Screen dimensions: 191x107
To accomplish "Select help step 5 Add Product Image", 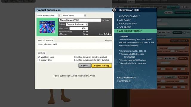I will 135,31.
